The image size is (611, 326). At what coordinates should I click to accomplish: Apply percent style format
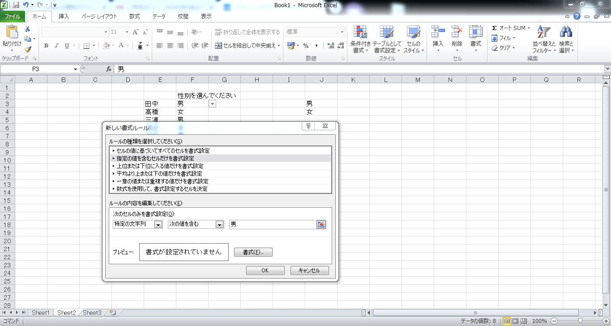pyautogui.click(x=306, y=46)
